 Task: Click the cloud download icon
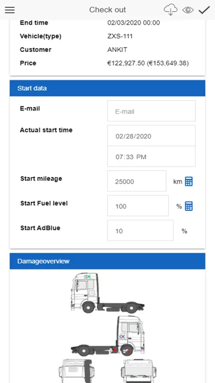click(171, 10)
